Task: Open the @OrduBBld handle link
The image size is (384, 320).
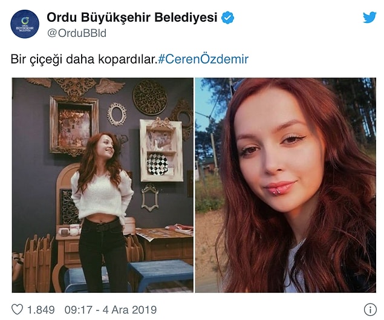Action: (x=77, y=33)
